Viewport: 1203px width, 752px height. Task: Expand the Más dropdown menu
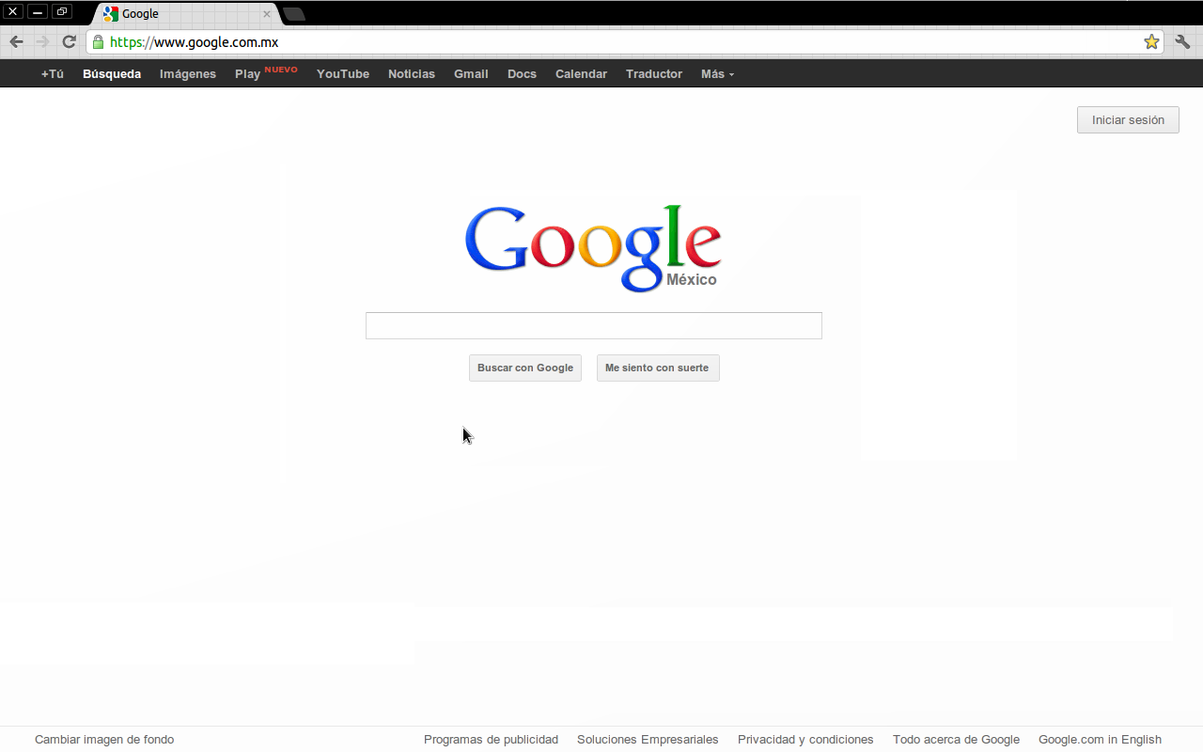point(717,74)
